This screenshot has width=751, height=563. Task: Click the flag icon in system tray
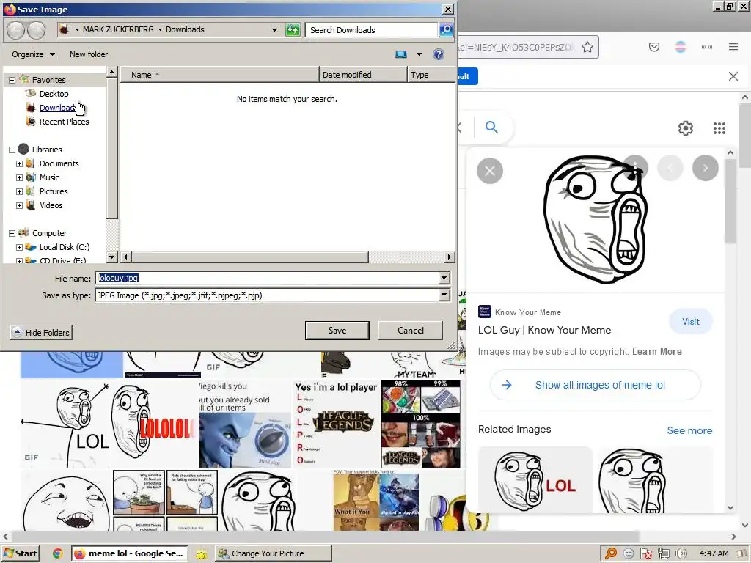(x=645, y=553)
